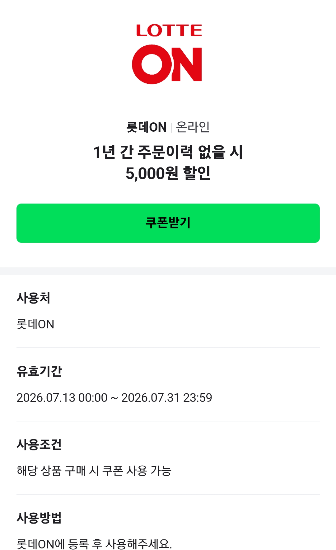The width and height of the screenshot is (336, 550).
Task: Click the LOTTE wordmark atop the logo
Action: pos(169,30)
